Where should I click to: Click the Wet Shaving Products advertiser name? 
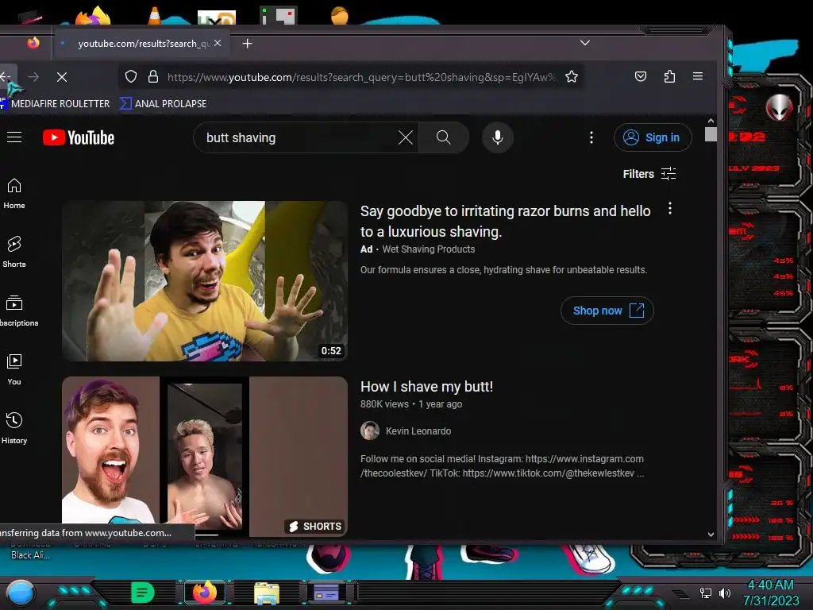tap(428, 249)
